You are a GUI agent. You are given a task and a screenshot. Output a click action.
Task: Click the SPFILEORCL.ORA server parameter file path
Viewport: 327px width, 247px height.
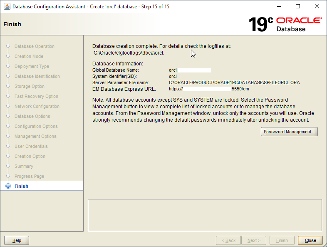point(234,83)
